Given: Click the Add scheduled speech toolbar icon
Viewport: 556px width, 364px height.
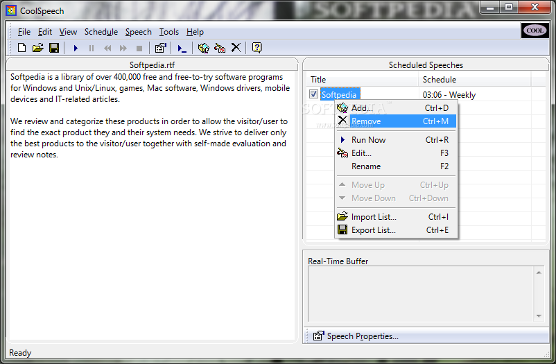Looking at the screenshot, I should pos(204,48).
